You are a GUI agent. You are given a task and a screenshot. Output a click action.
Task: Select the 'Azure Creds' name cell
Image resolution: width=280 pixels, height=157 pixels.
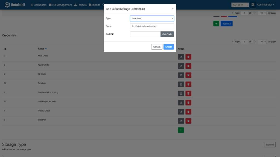43,65
